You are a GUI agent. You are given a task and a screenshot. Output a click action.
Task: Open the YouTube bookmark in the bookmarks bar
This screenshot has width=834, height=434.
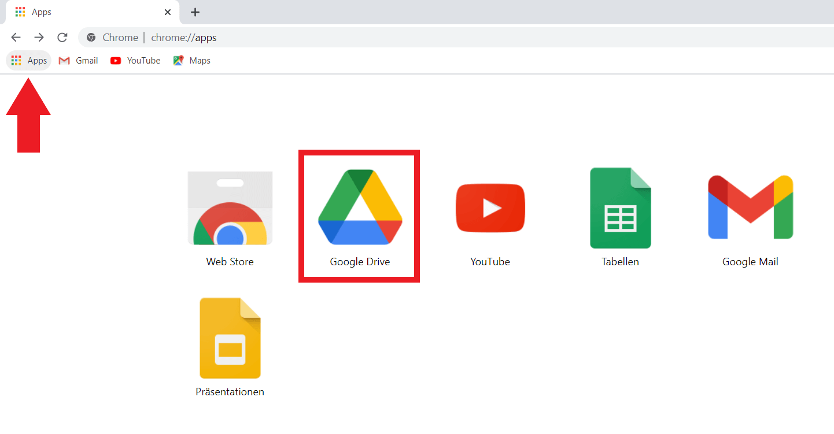click(135, 61)
